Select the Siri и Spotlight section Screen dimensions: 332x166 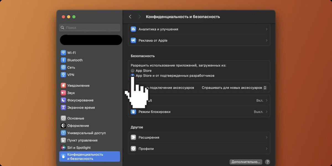[90, 148]
